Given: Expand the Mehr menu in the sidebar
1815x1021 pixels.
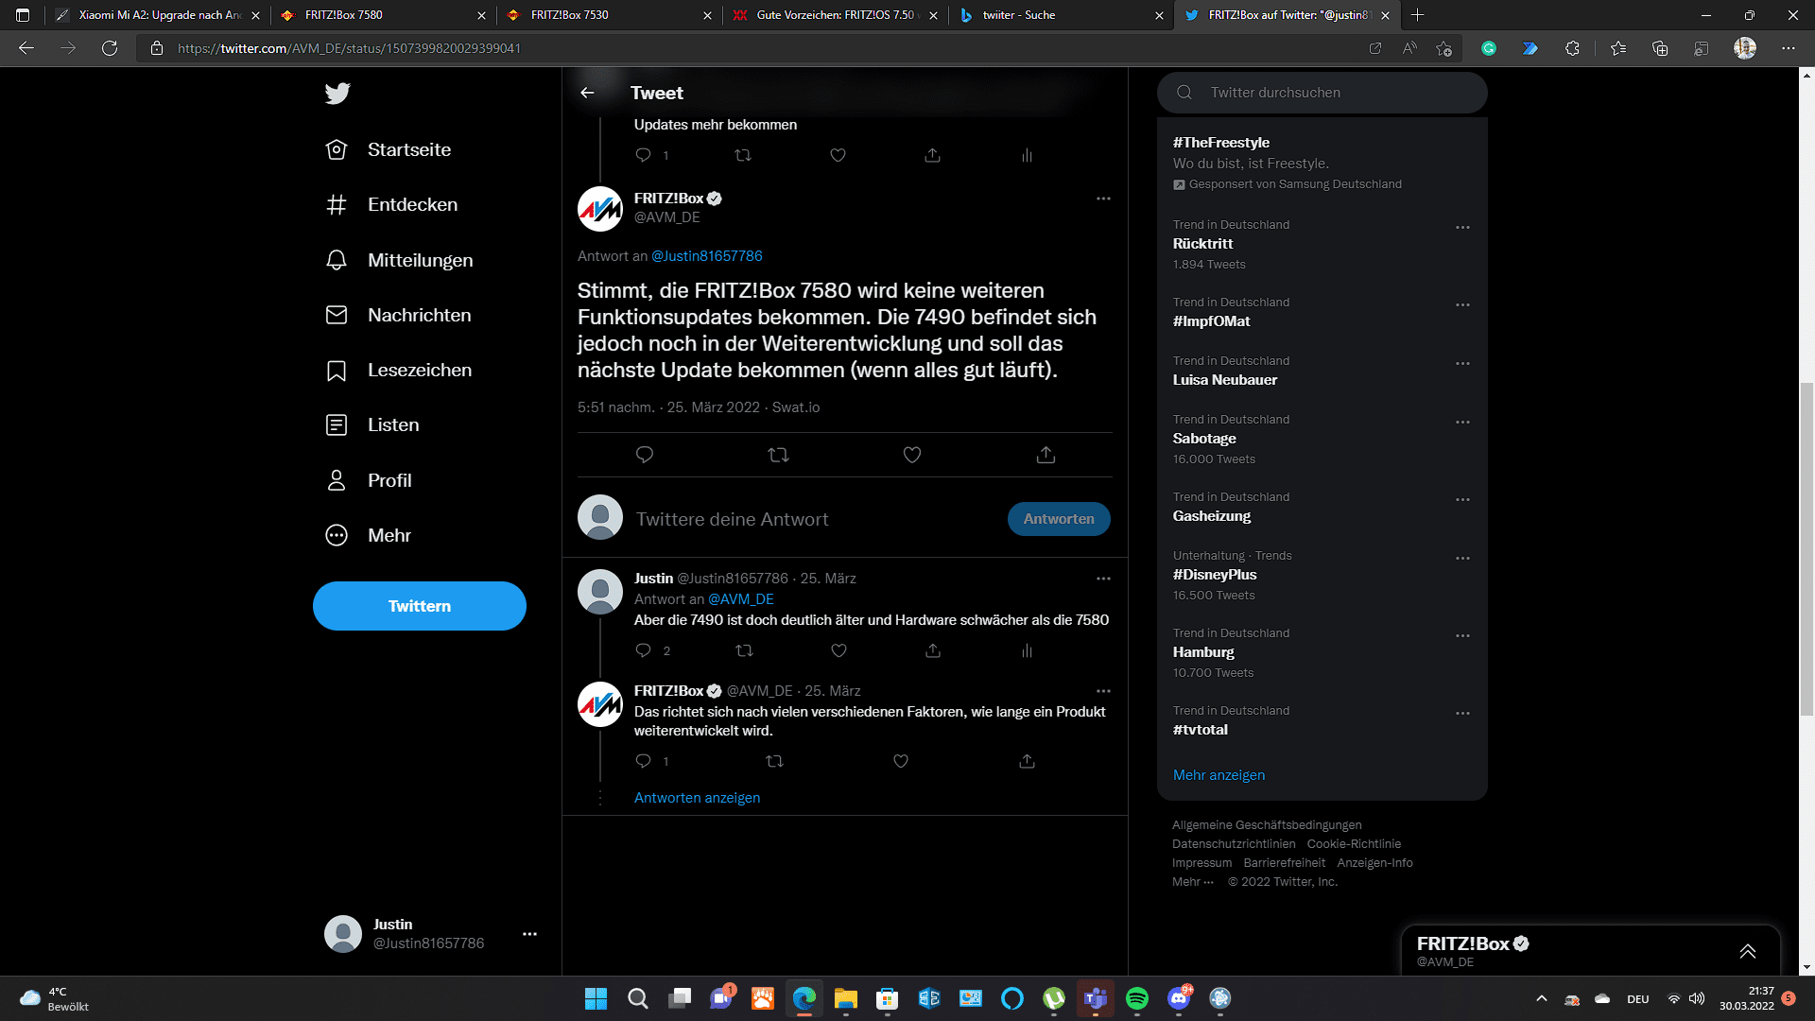Looking at the screenshot, I should 370,535.
